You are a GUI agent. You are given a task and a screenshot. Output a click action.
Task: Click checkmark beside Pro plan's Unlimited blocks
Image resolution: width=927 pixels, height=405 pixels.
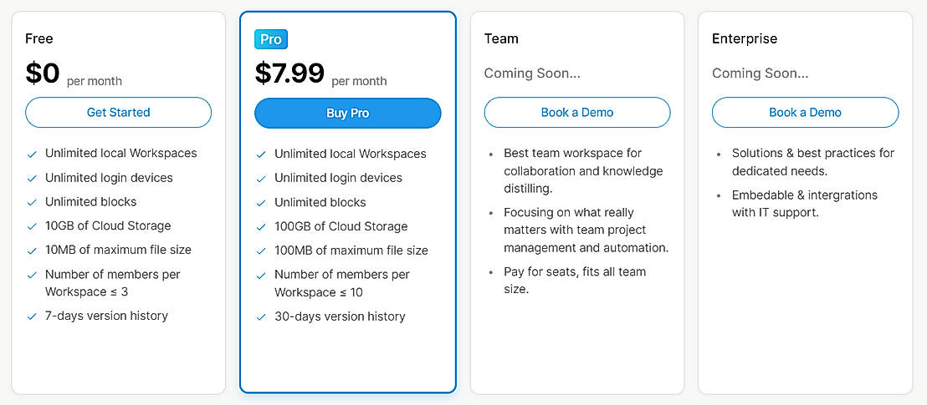coord(261,203)
